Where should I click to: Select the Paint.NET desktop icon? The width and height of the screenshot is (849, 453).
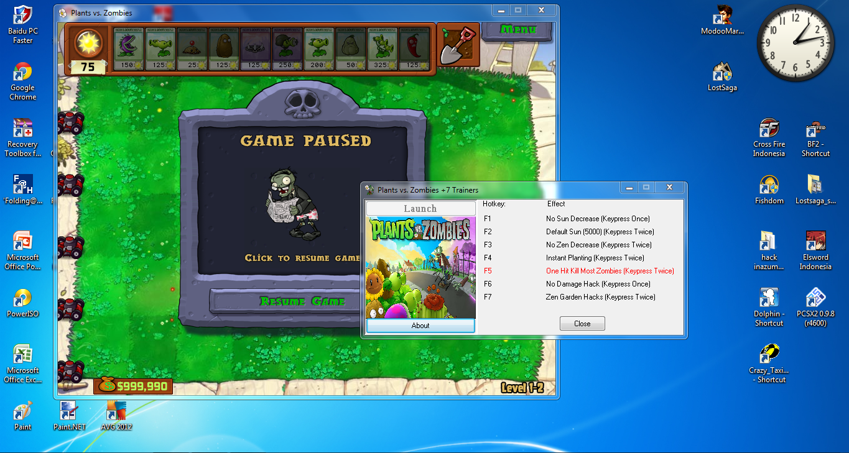69,416
